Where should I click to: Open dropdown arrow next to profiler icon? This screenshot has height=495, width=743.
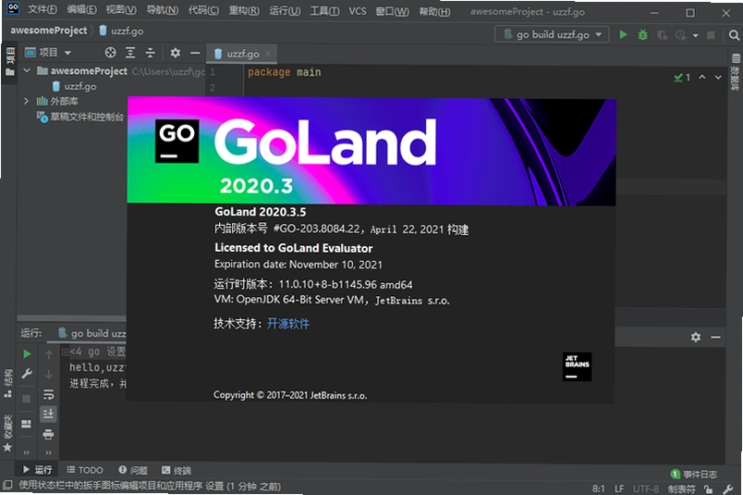coord(695,35)
